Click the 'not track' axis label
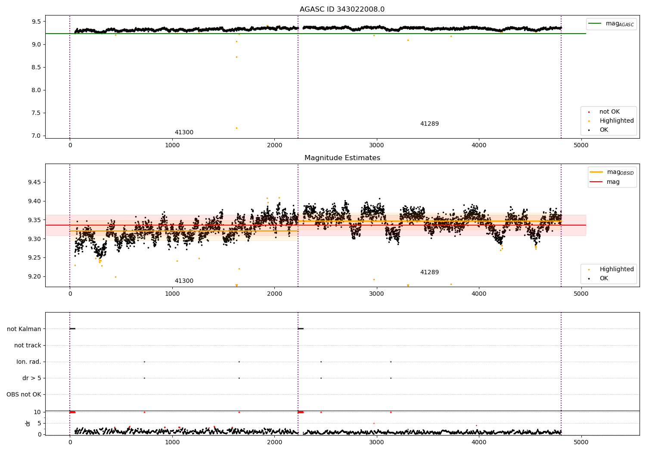This screenshot has height=452, width=646. coord(28,345)
